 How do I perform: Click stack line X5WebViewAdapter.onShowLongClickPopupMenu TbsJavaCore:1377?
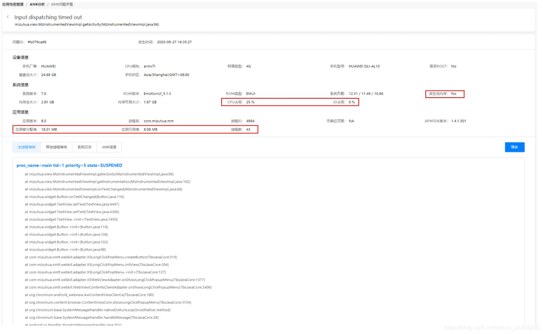tap(115, 280)
